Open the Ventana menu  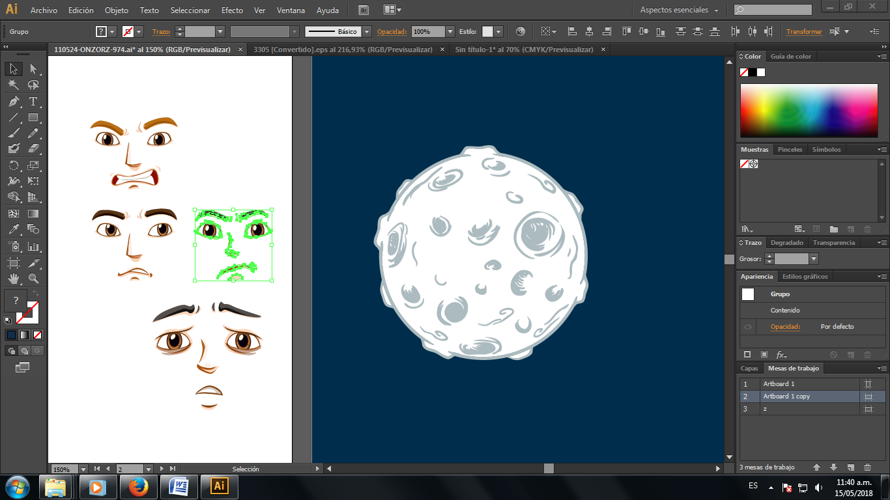(290, 10)
